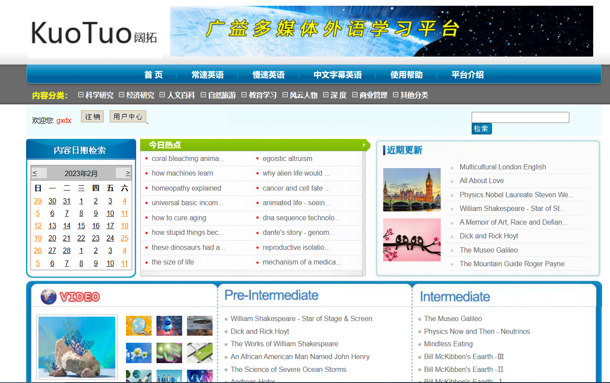Select calendar date 14

pyautogui.click(x=67, y=226)
